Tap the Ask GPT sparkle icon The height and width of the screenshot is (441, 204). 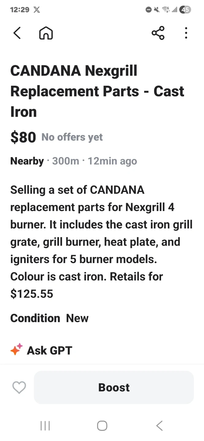tap(17, 350)
